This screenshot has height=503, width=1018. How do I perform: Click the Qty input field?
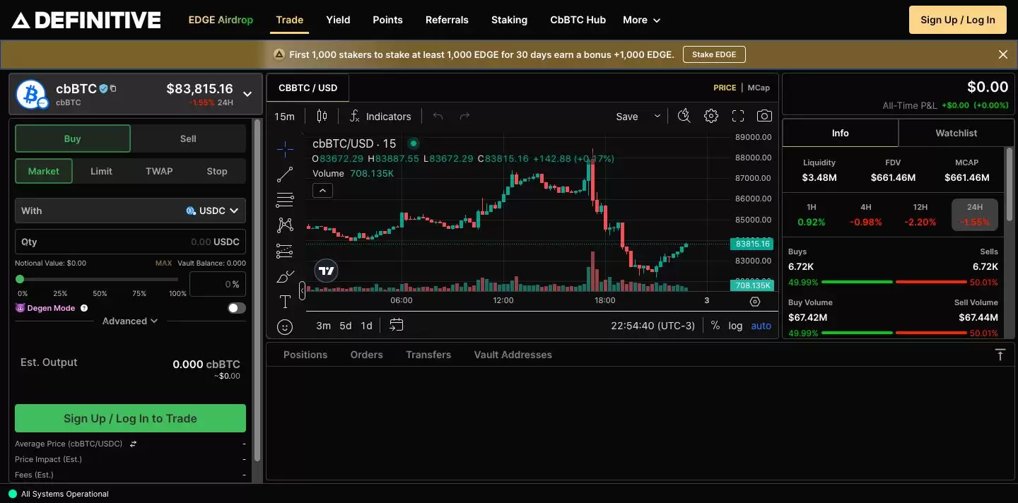tap(113, 242)
